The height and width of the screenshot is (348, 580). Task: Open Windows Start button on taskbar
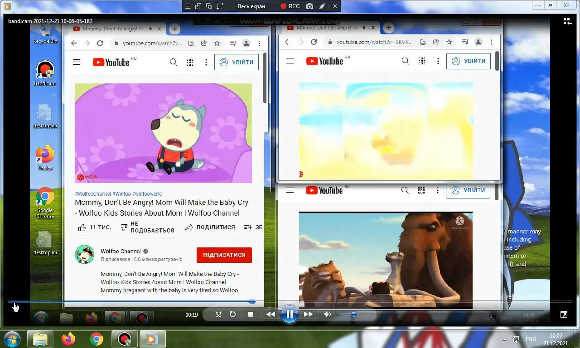[12, 338]
